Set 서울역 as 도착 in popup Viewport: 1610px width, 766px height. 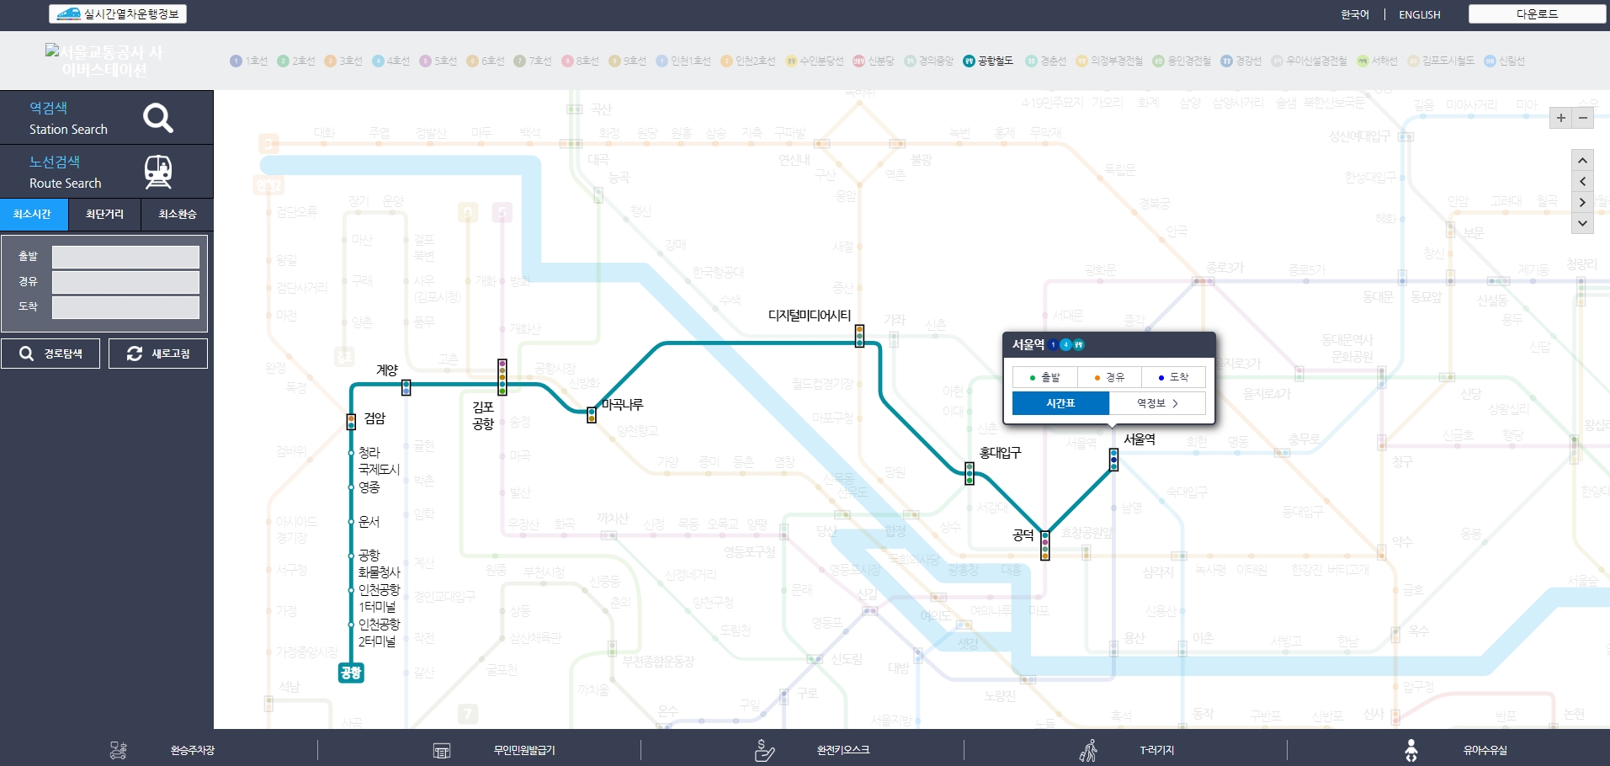pyautogui.click(x=1173, y=377)
